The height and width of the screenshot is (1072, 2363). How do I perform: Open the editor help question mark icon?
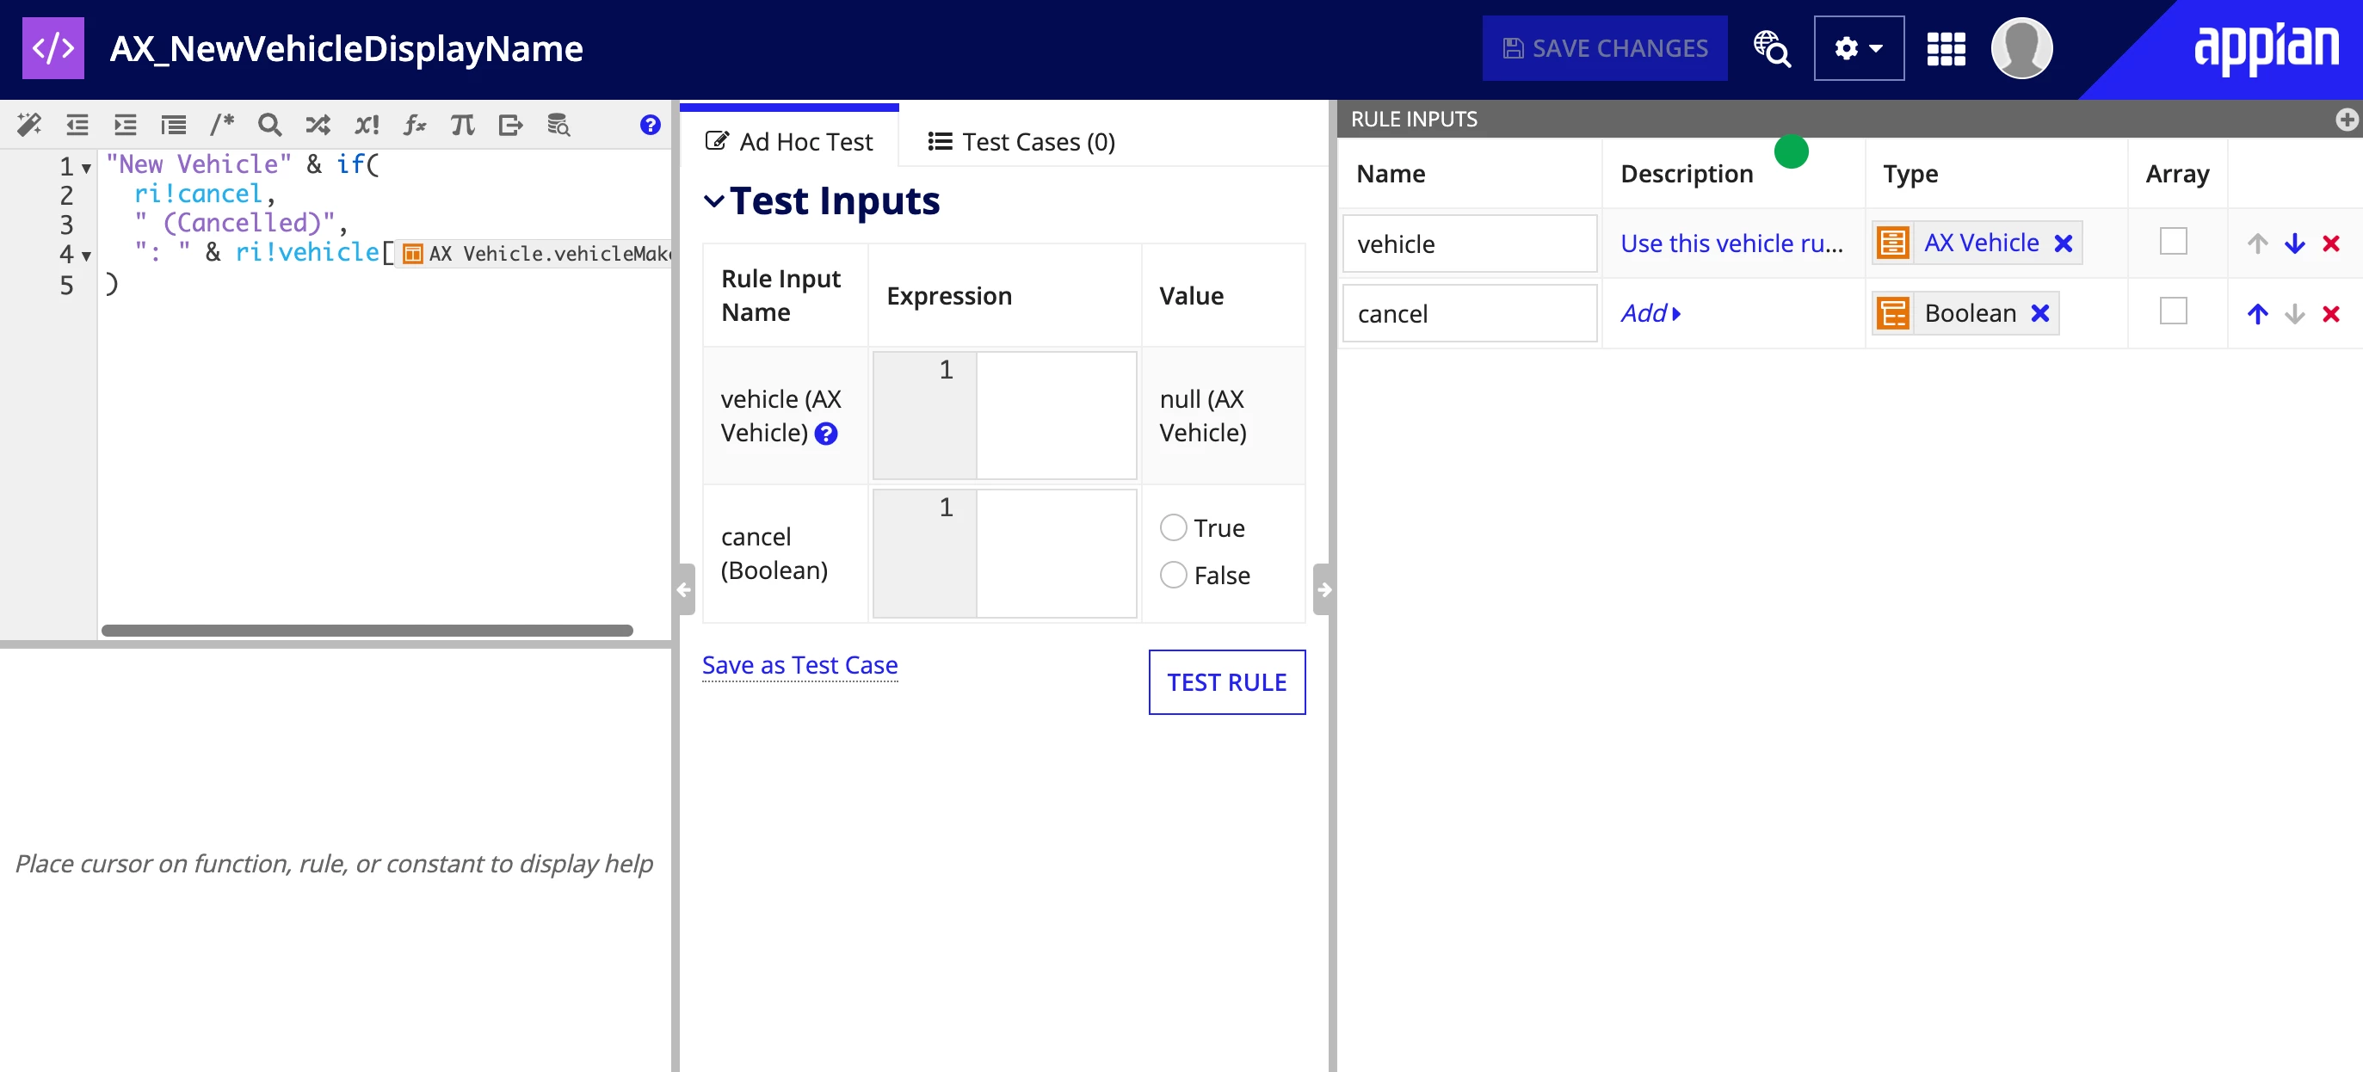[650, 124]
